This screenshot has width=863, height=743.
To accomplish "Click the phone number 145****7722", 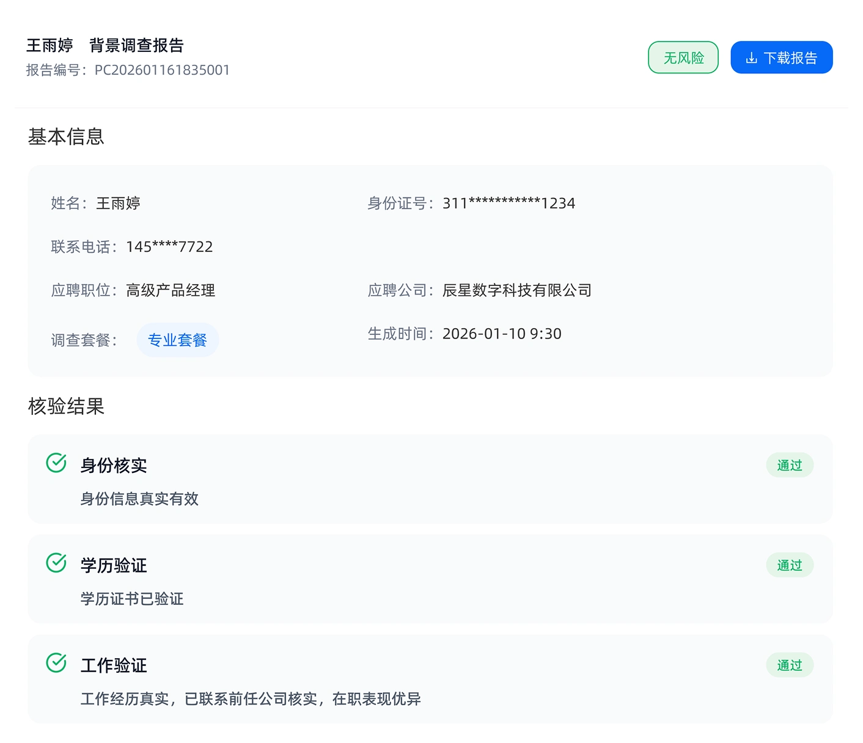I will coord(169,247).
